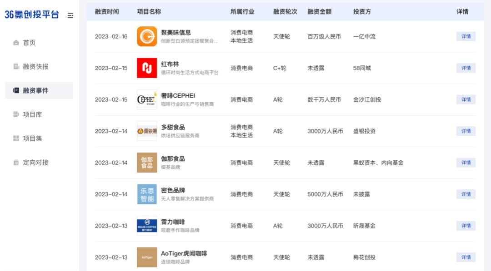This screenshot has width=491, height=271.
Task: Click the date 2023-02-16
Action: click(x=111, y=37)
